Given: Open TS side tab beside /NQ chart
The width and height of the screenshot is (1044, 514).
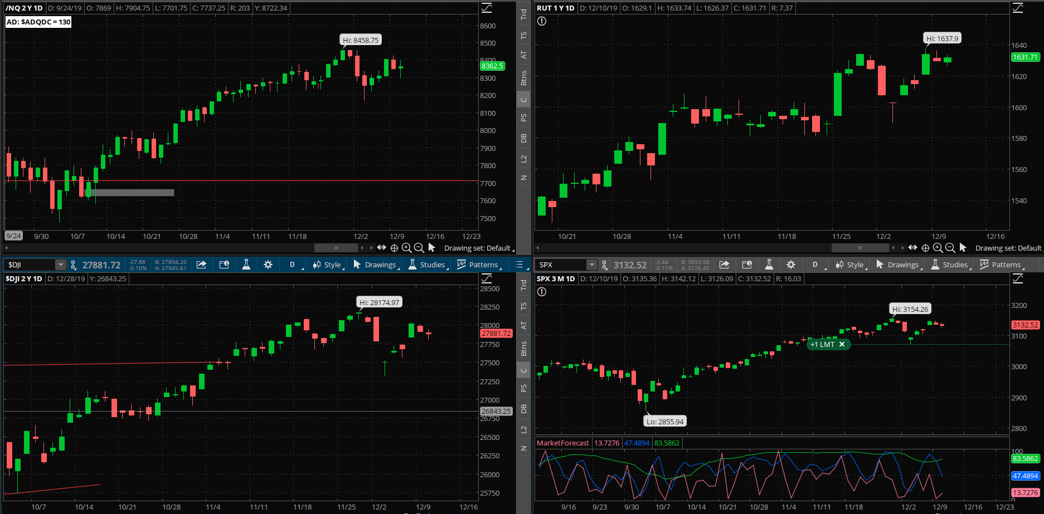Looking at the screenshot, I should pos(523,35).
